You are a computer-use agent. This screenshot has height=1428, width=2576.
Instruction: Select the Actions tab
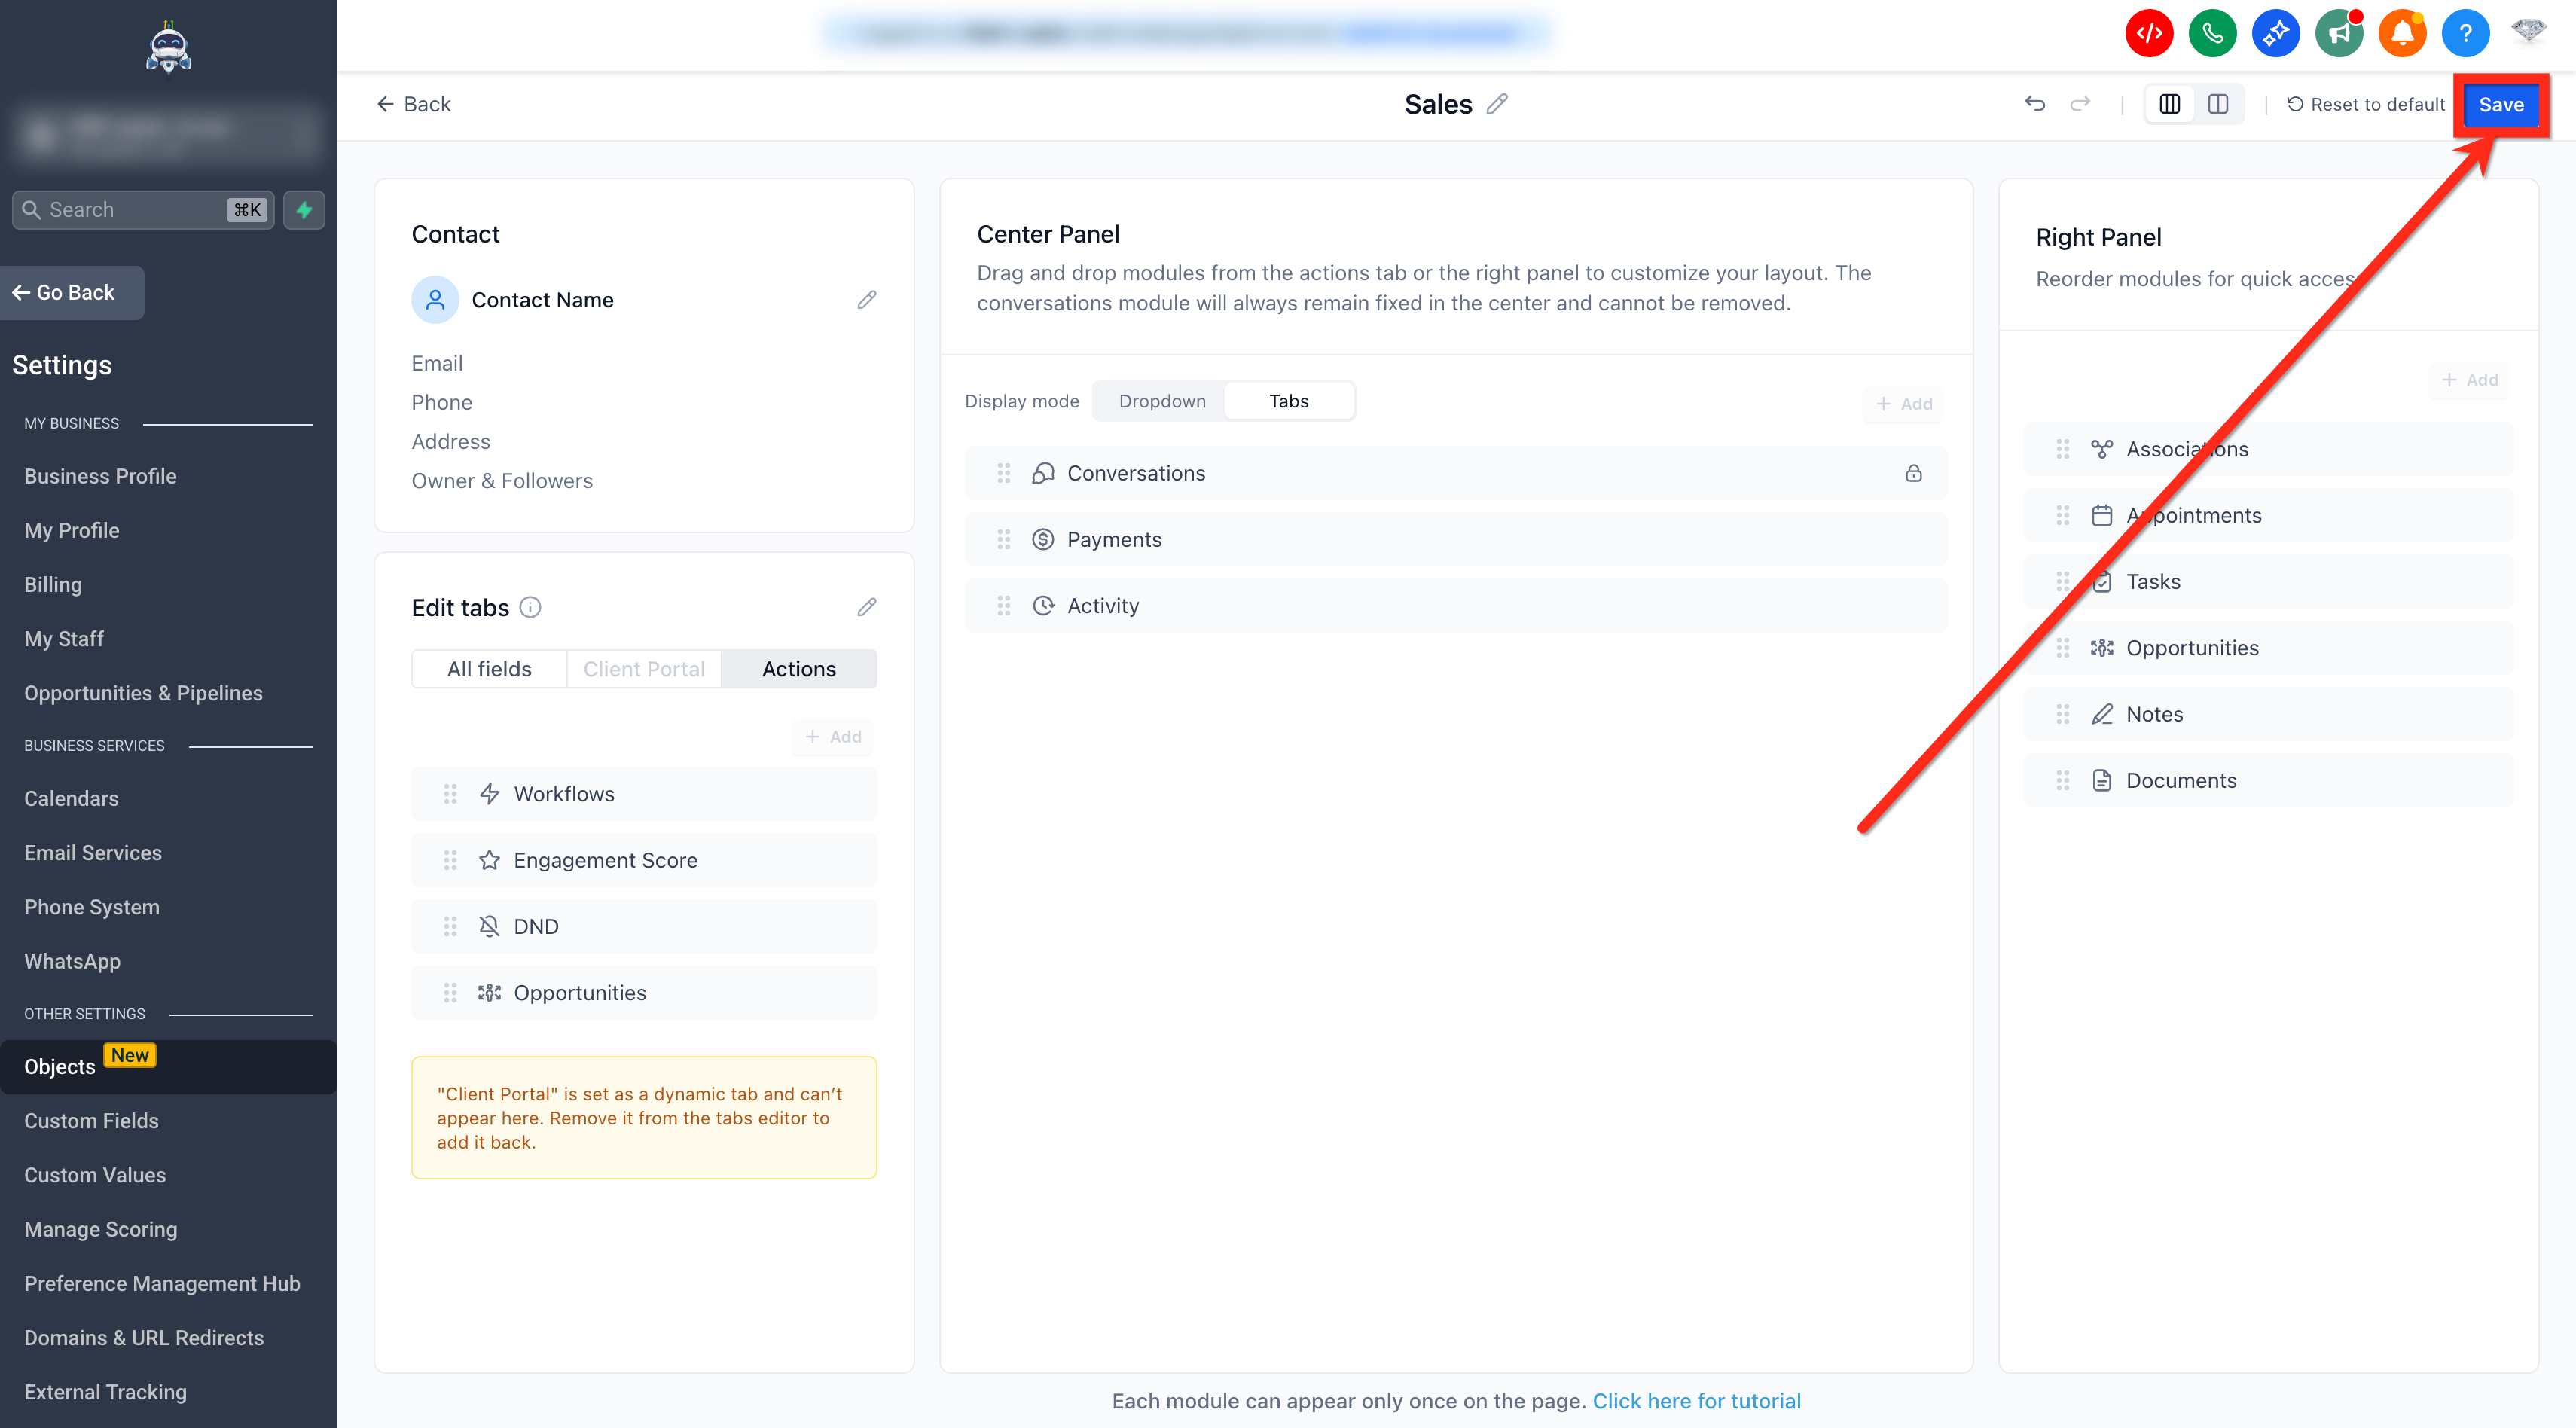798,669
